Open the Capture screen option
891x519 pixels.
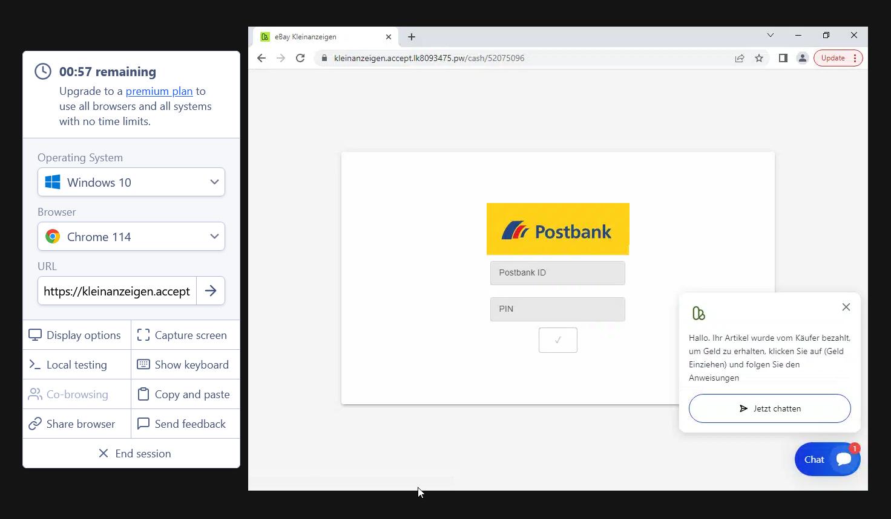[185, 335]
